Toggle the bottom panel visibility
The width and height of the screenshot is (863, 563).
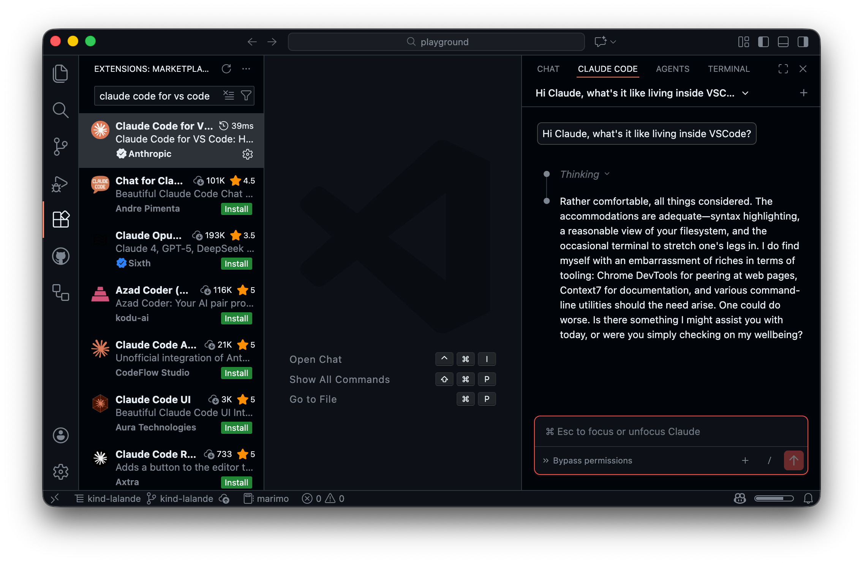pyautogui.click(x=783, y=42)
